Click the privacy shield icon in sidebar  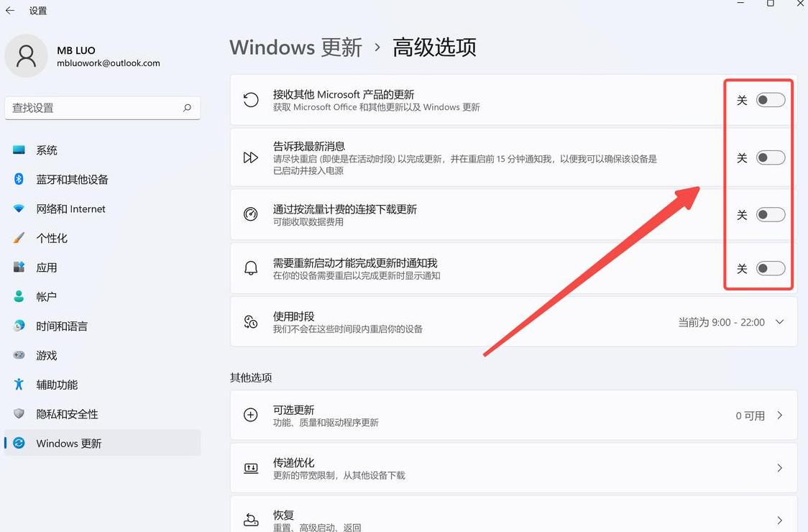coord(19,413)
